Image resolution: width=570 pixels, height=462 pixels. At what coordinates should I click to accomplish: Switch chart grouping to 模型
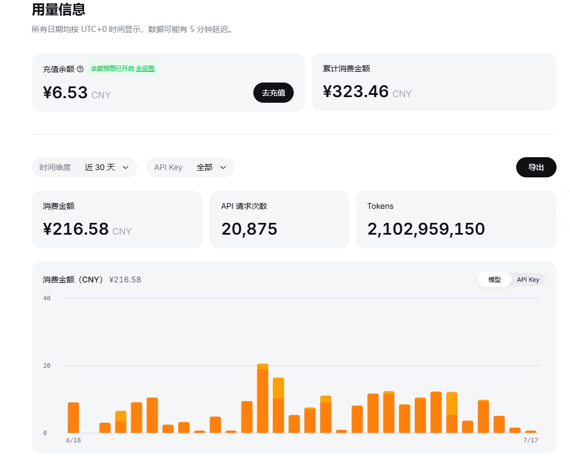click(495, 280)
